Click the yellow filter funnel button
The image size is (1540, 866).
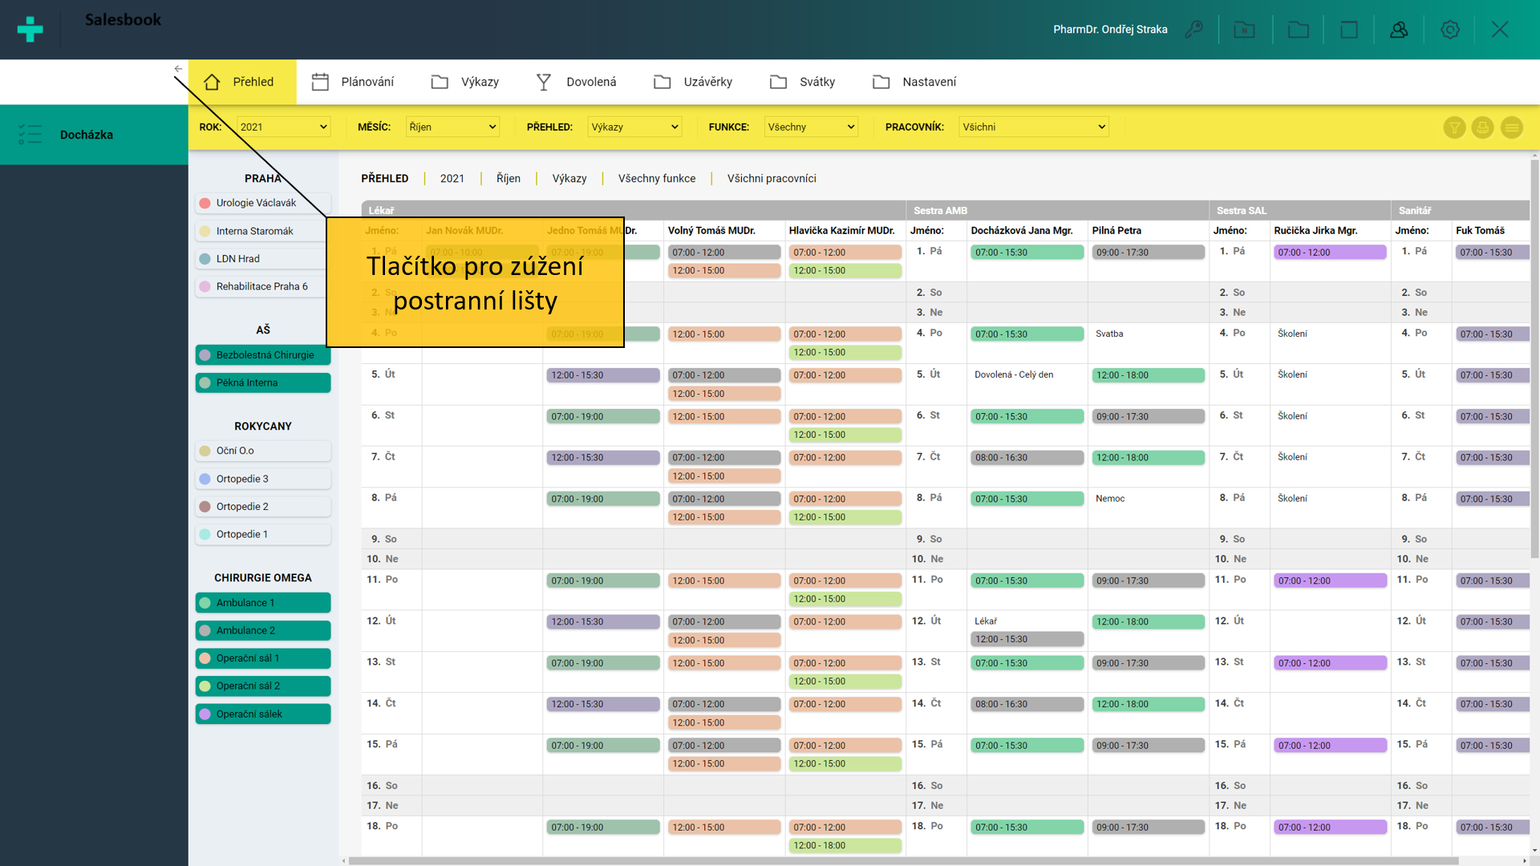click(x=1454, y=127)
